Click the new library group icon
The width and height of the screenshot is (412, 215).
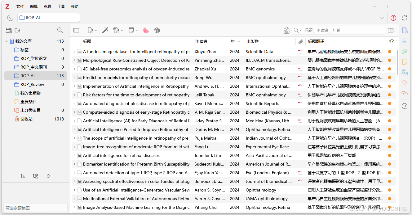pyautogui.click(x=18, y=30)
